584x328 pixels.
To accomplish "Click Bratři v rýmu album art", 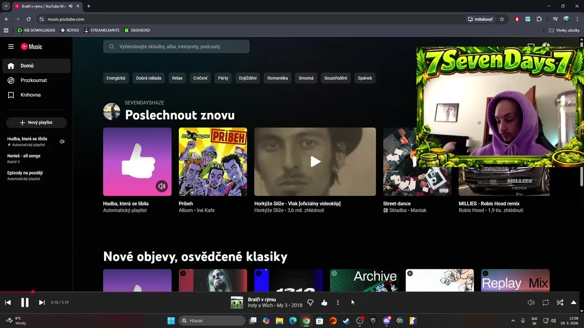I will 237,302.
